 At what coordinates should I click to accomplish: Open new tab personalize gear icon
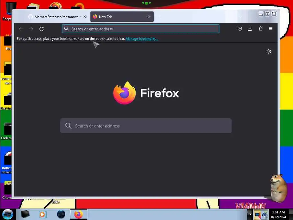(x=268, y=52)
